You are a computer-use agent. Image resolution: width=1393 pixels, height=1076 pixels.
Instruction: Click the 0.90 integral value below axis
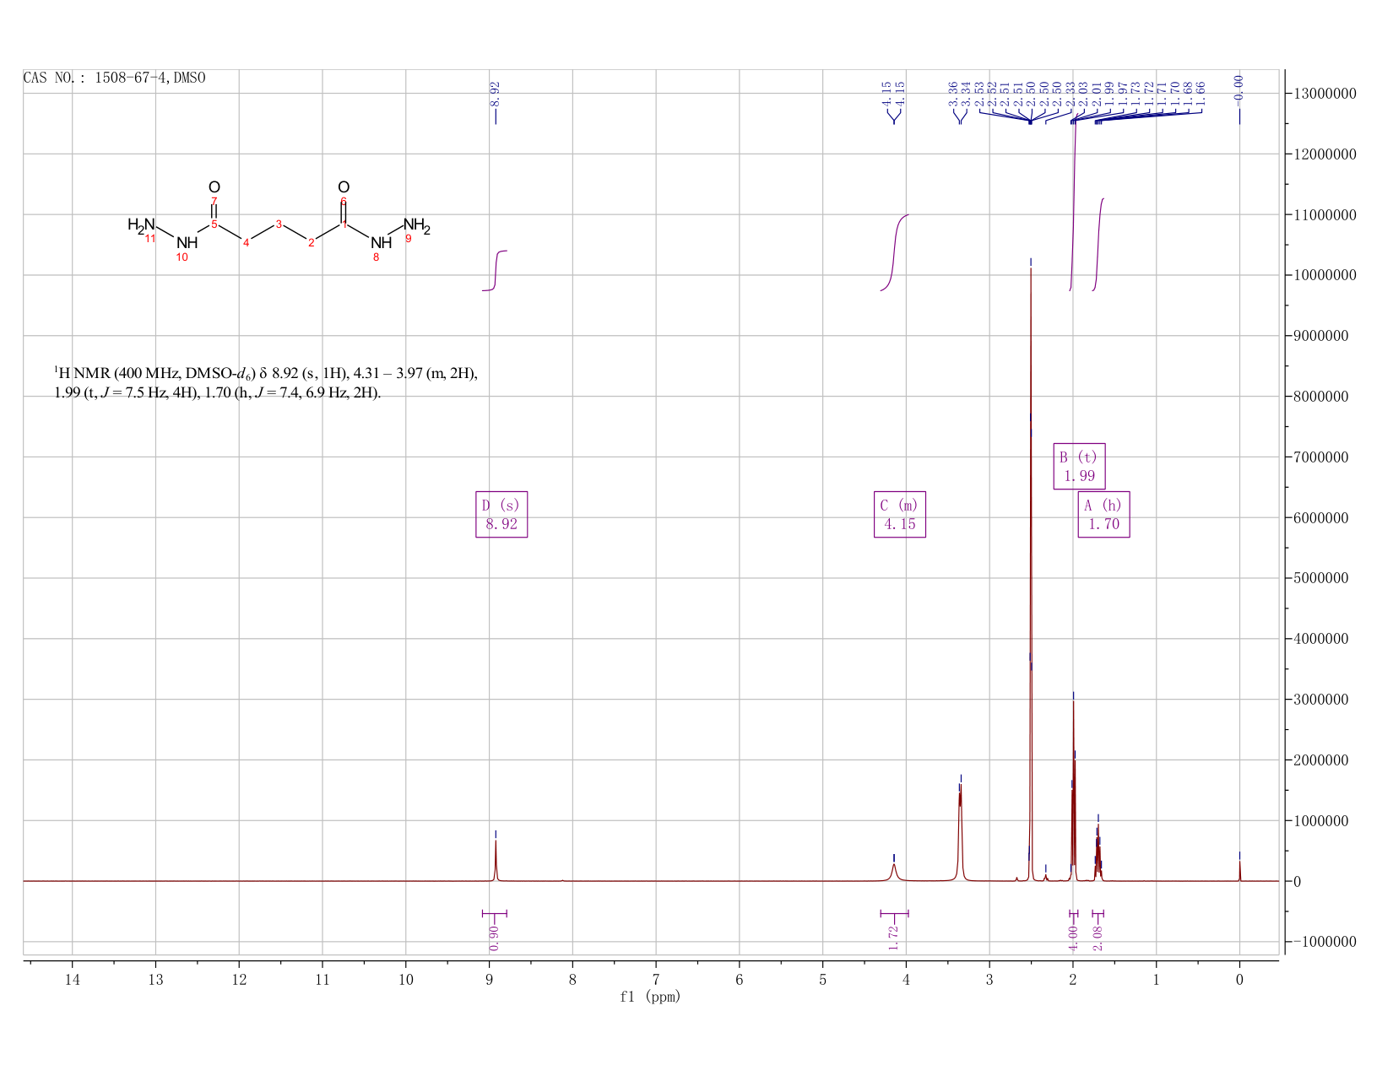[x=495, y=938]
